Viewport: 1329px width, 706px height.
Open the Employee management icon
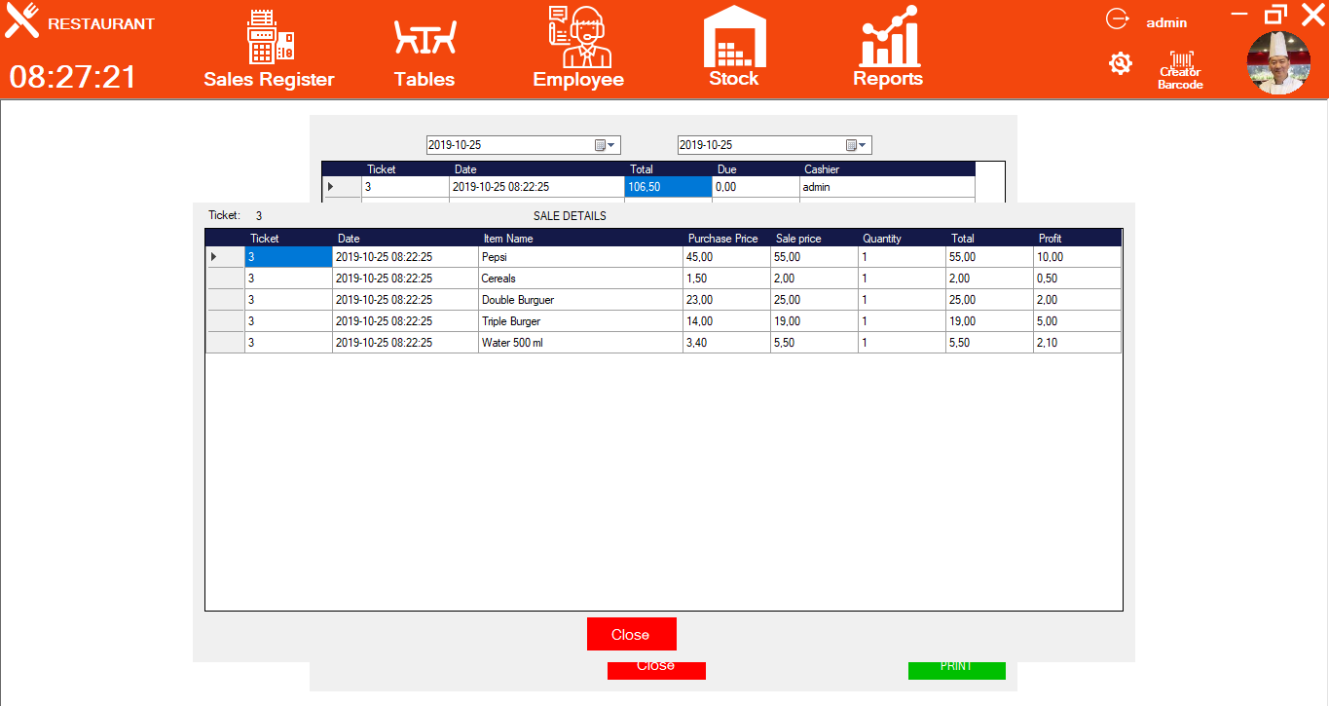coord(577,45)
